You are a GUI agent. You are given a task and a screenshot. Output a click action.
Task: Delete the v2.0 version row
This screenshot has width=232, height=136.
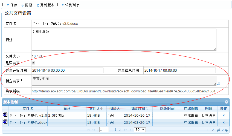coord(224,116)
